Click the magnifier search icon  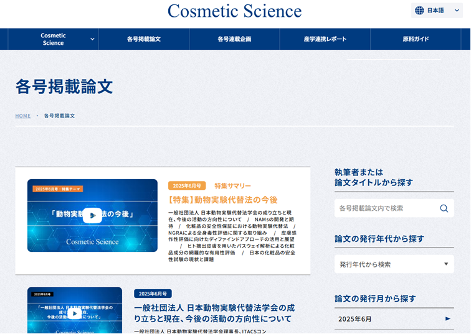tap(444, 208)
